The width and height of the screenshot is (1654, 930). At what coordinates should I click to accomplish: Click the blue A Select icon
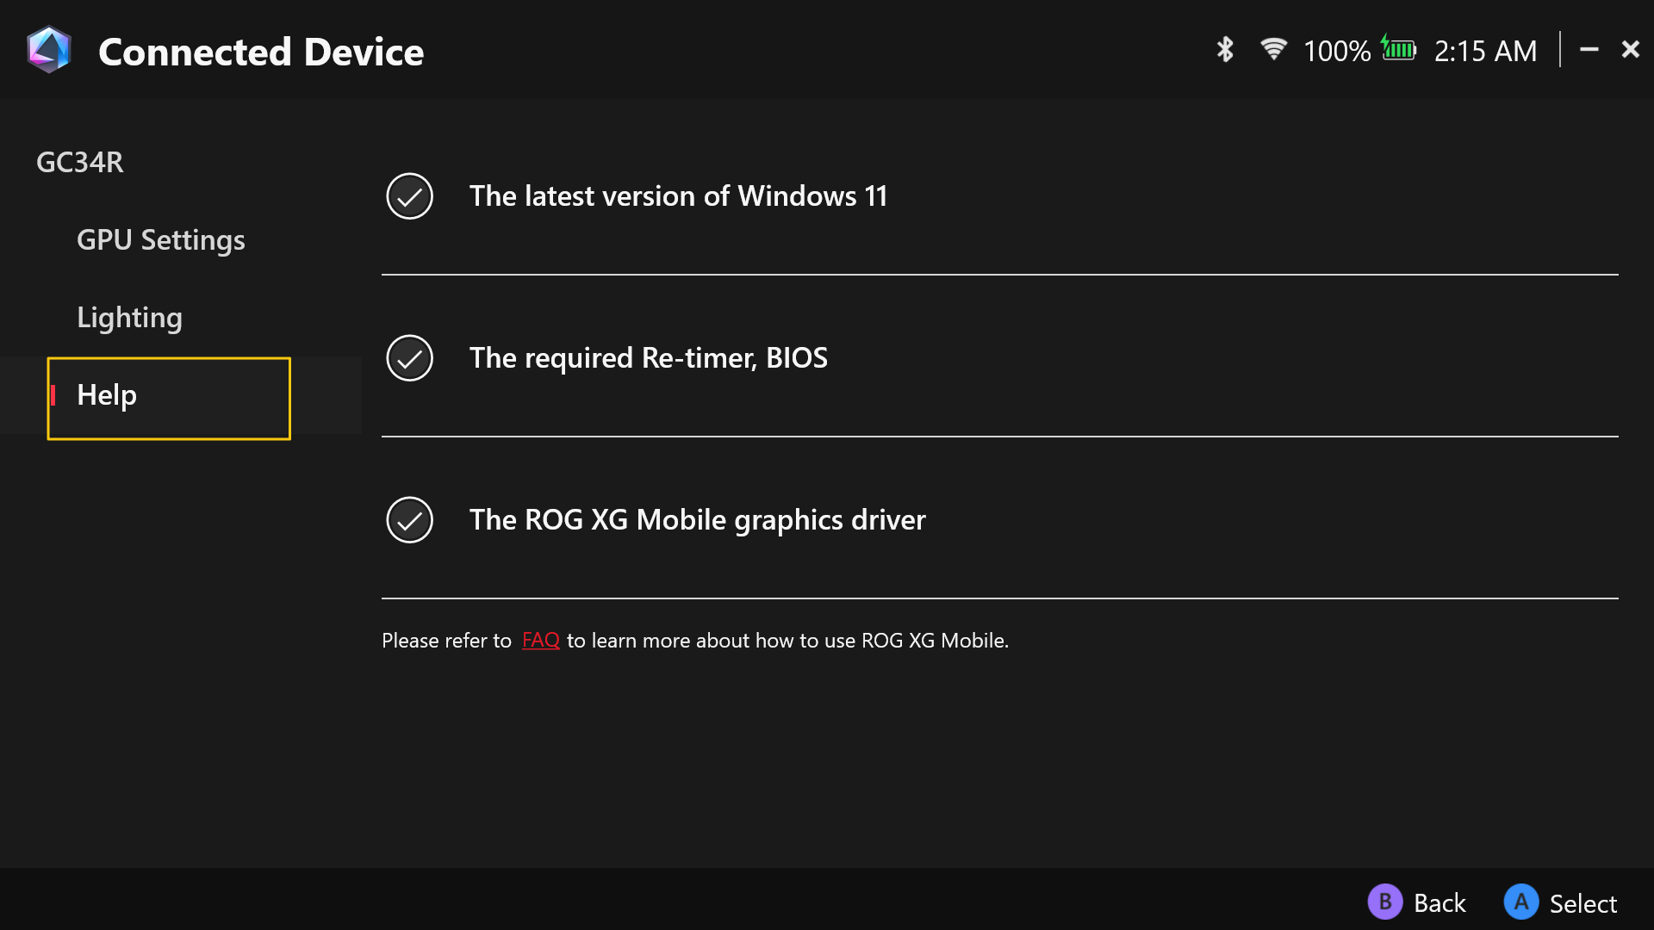1520,902
